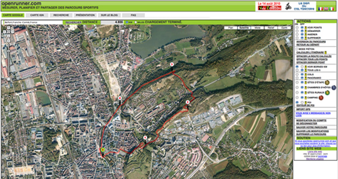Click kilometer marker 5 near the route end
338x179 pixels.
[x=145, y=137]
